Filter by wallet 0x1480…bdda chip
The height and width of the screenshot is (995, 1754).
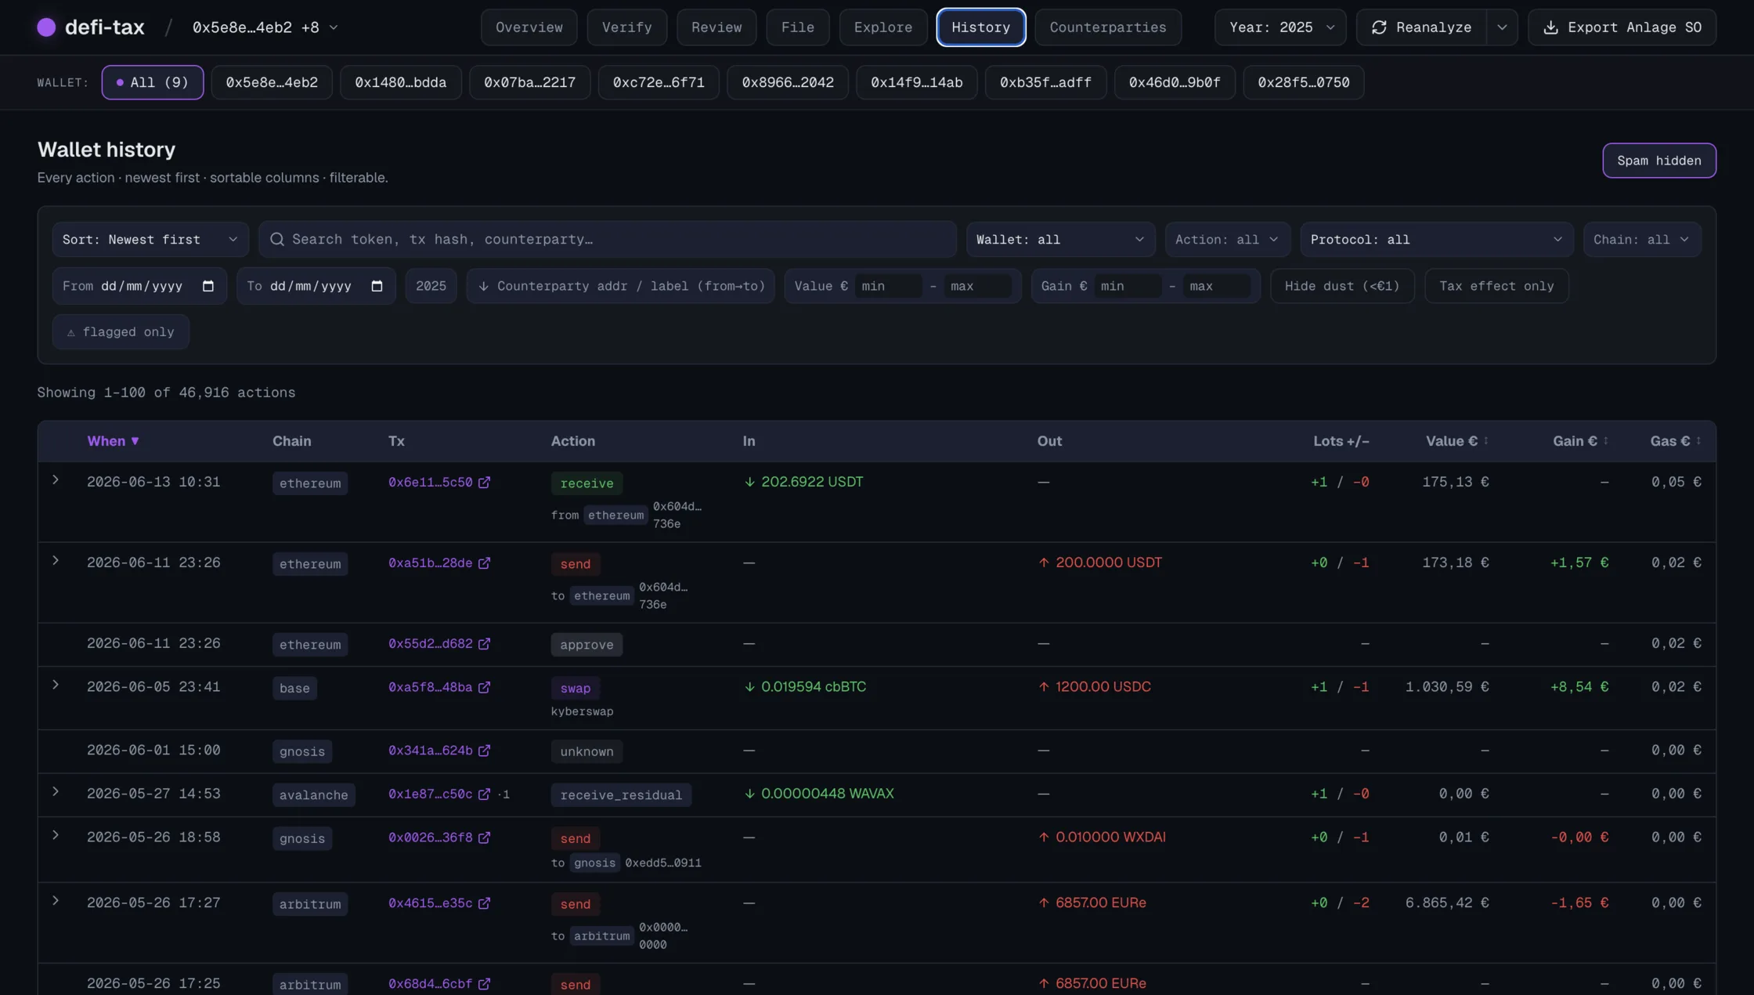coord(400,82)
